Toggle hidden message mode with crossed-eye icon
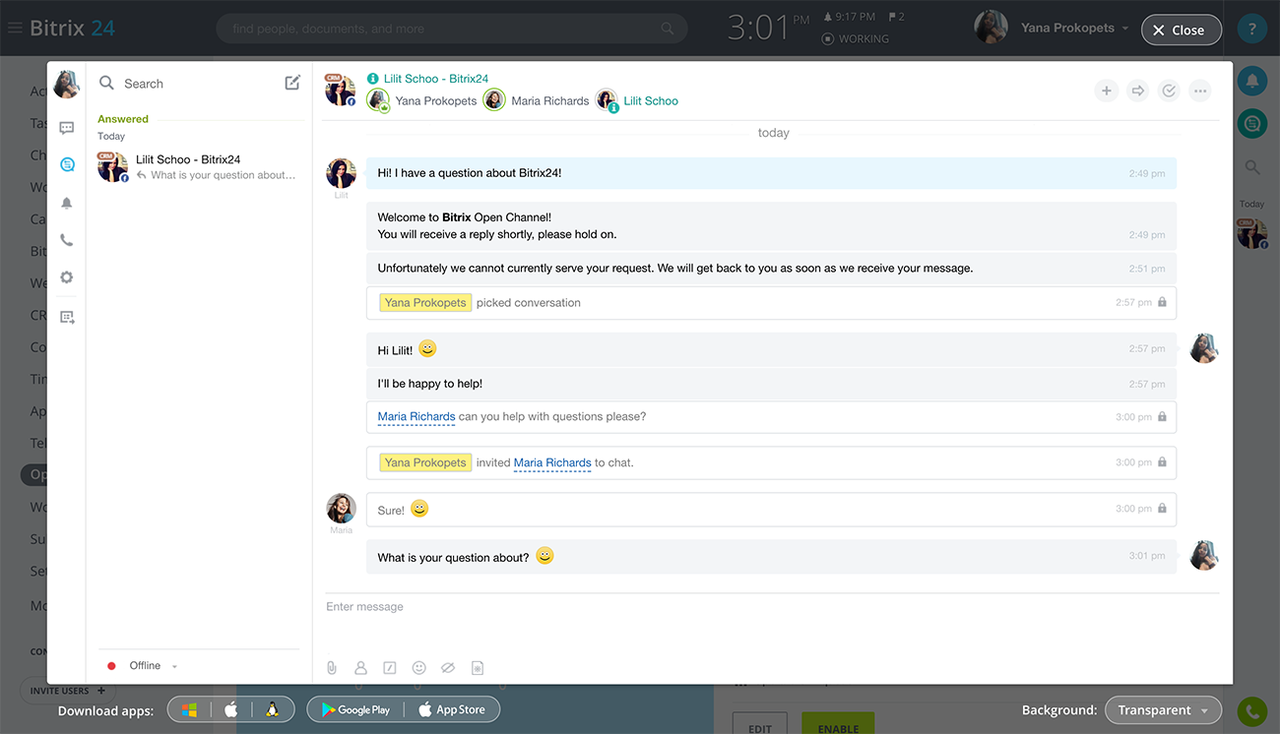Viewport: 1280px width, 734px height. tap(448, 668)
